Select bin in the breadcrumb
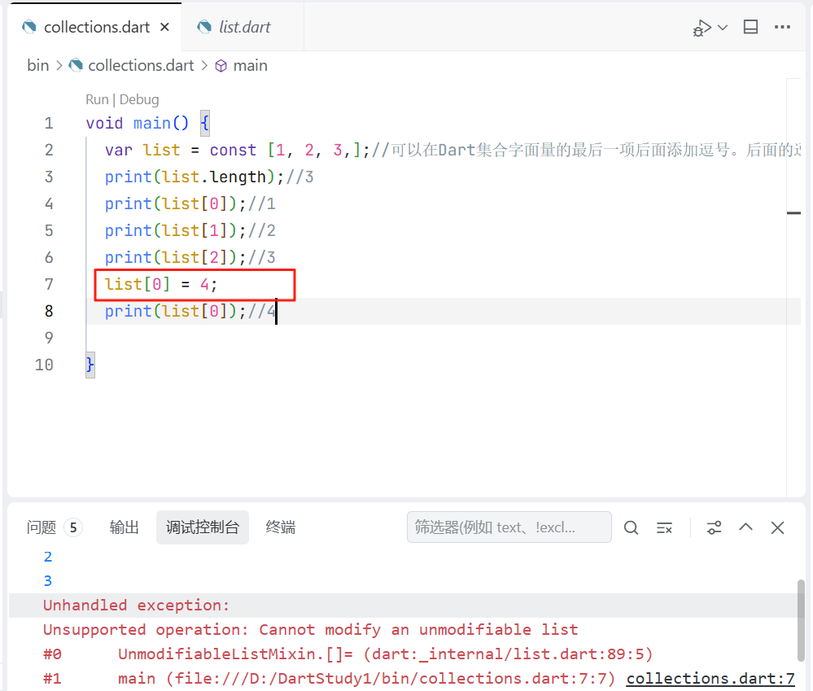This screenshot has height=691, width=813. [x=38, y=65]
